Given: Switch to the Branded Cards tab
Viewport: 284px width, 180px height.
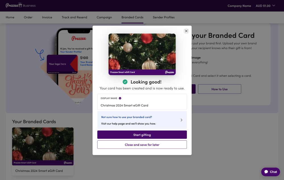Looking at the screenshot, I should [x=132, y=17].
